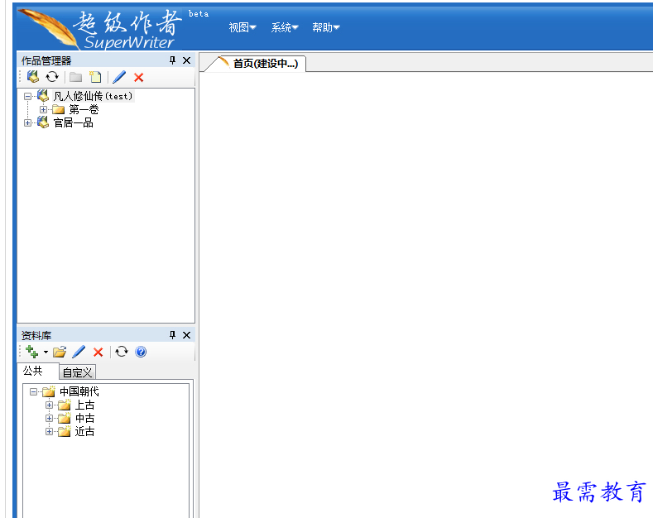Select the 凡人修仙传(test) book item

[x=93, y=96]
